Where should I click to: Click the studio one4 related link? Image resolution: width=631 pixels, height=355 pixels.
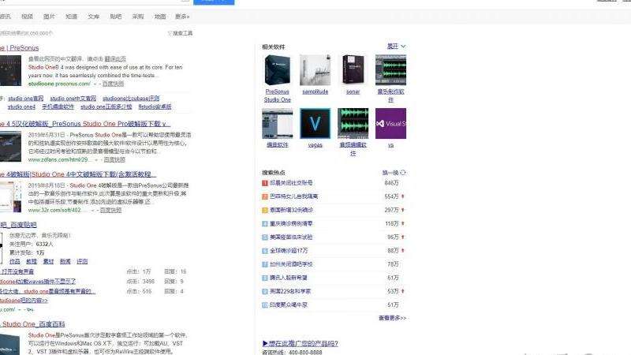21,106
